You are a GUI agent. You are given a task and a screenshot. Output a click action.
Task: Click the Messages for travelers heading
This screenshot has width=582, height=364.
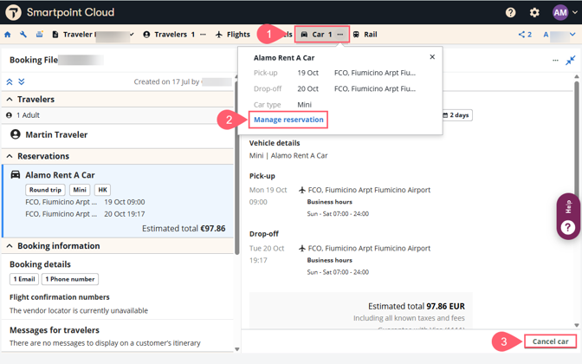coord(55,330)
